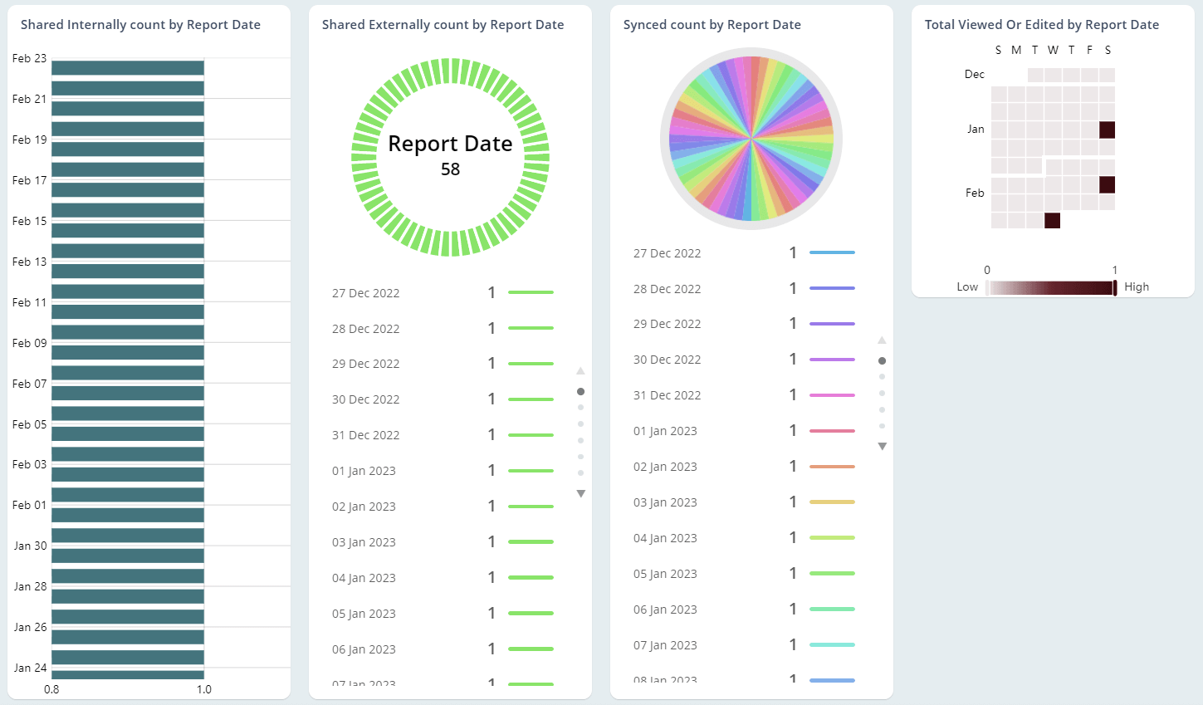The width and height of the screenshot is (1203, 705).
Task: Select the Feb 23 bar in Shared Internally chart
Action: coord(125,66)
